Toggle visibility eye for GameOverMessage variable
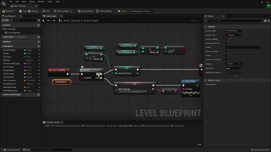This screenshot has width=271, height=152. point(39,64)
